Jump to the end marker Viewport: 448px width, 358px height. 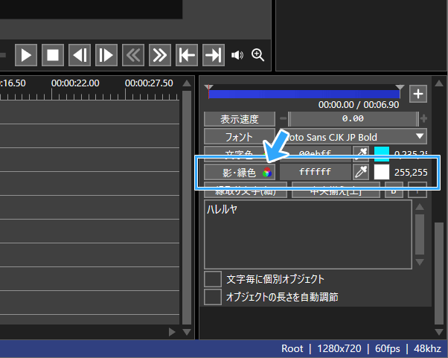tap(214, 55)
